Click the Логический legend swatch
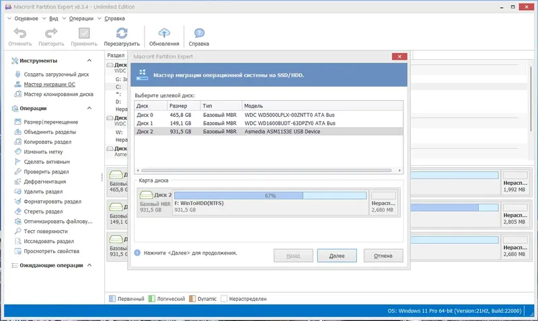Screen dimensions: 538x321 pyautogui.click(x=152, y=299)
